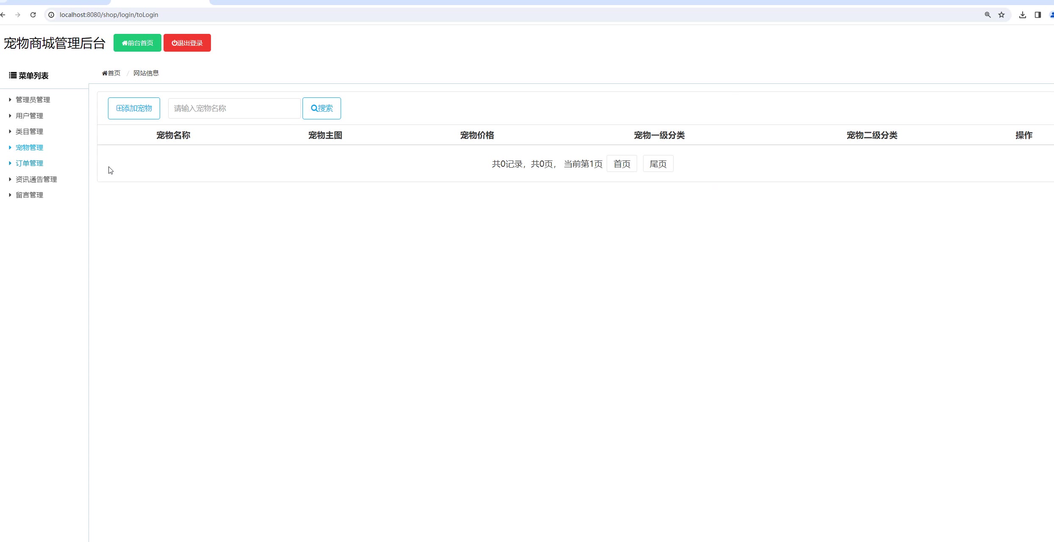Click the 添加宠物 button
This screenshot has width=1054, height=542.
pyautogui.click(x=134, y=108)
